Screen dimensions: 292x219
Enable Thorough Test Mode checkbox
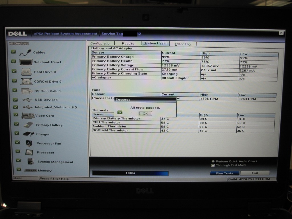tap(213, 165)
